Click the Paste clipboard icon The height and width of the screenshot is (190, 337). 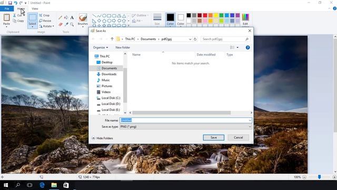pyautogui.click(x=6, y=17)
